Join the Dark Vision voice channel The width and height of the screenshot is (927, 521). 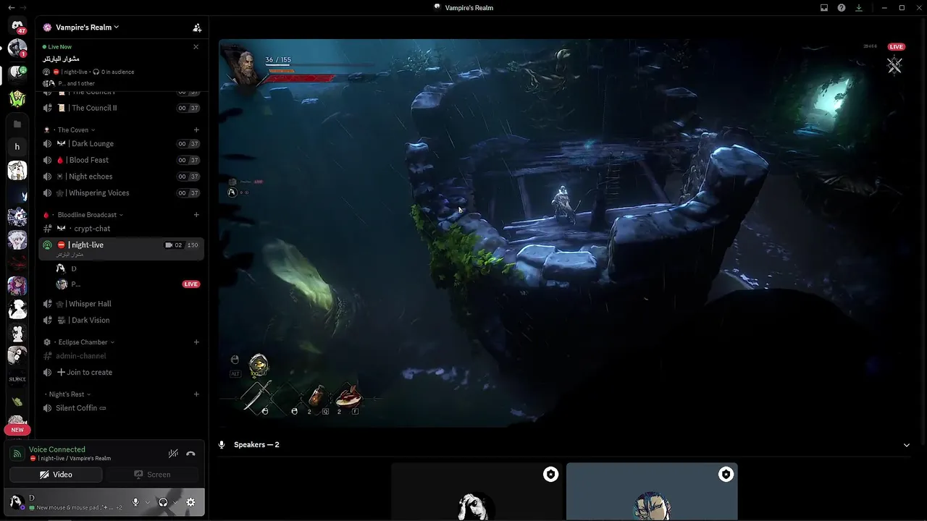point(121,321)
